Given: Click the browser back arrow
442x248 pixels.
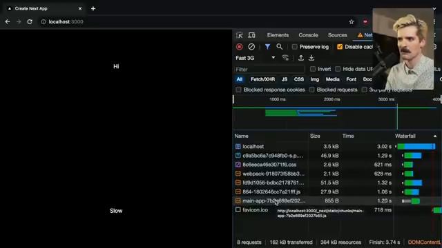Looking at the screenshot, I should (8, 21).
